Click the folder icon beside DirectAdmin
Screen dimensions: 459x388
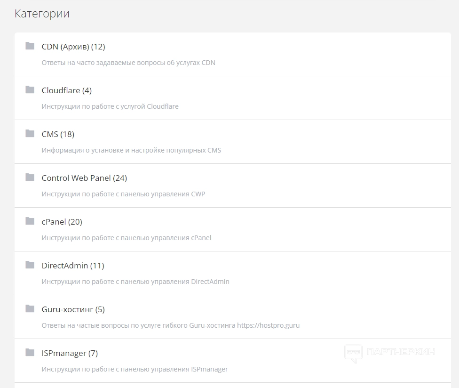(30, 265)
